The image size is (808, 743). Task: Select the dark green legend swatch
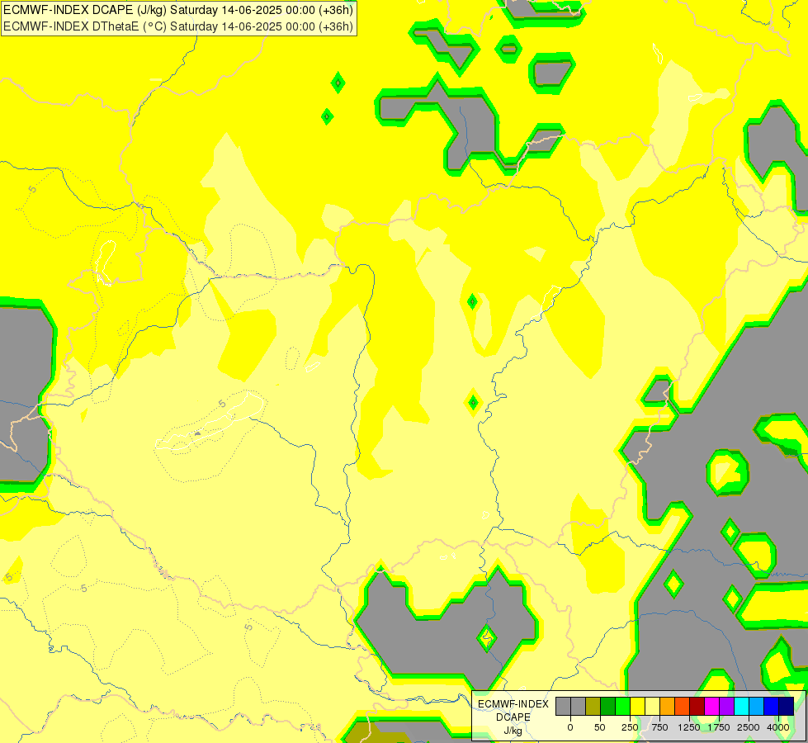608,707
